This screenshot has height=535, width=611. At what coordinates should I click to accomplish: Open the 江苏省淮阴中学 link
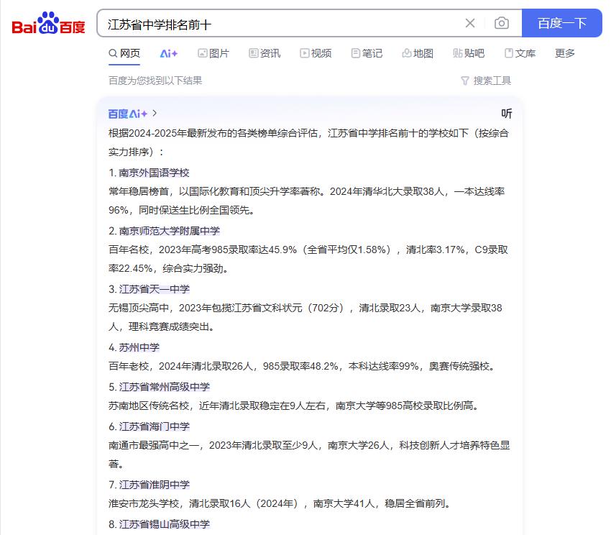point(154,485)
